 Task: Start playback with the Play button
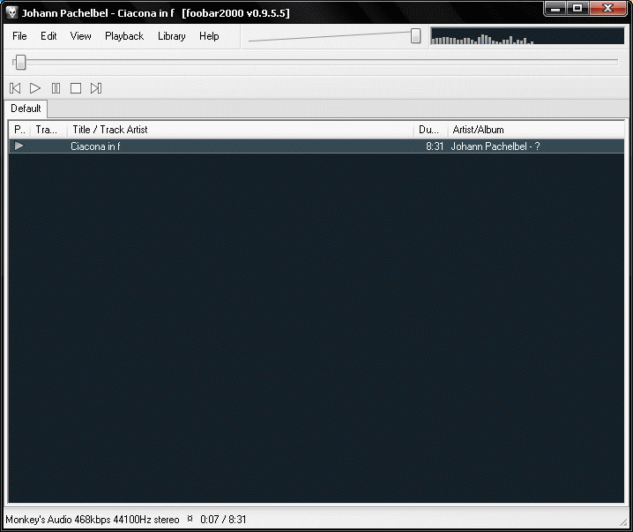click(35, 88)
